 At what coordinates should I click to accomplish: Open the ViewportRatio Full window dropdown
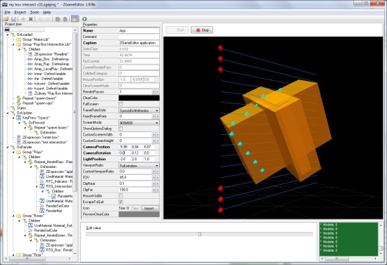pos(139,165)
